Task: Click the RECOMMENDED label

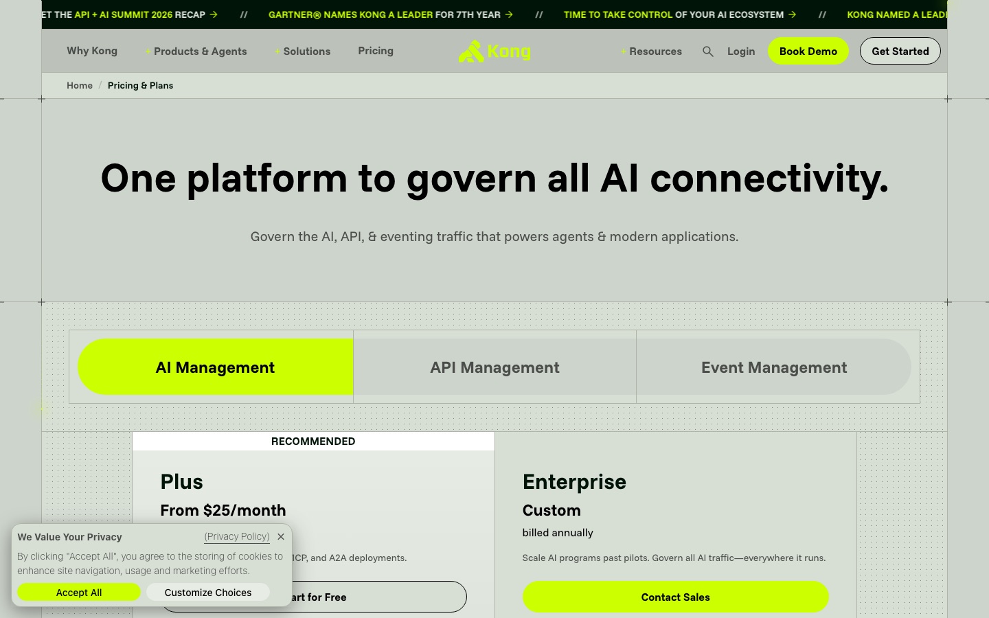Action: point(313,441)
